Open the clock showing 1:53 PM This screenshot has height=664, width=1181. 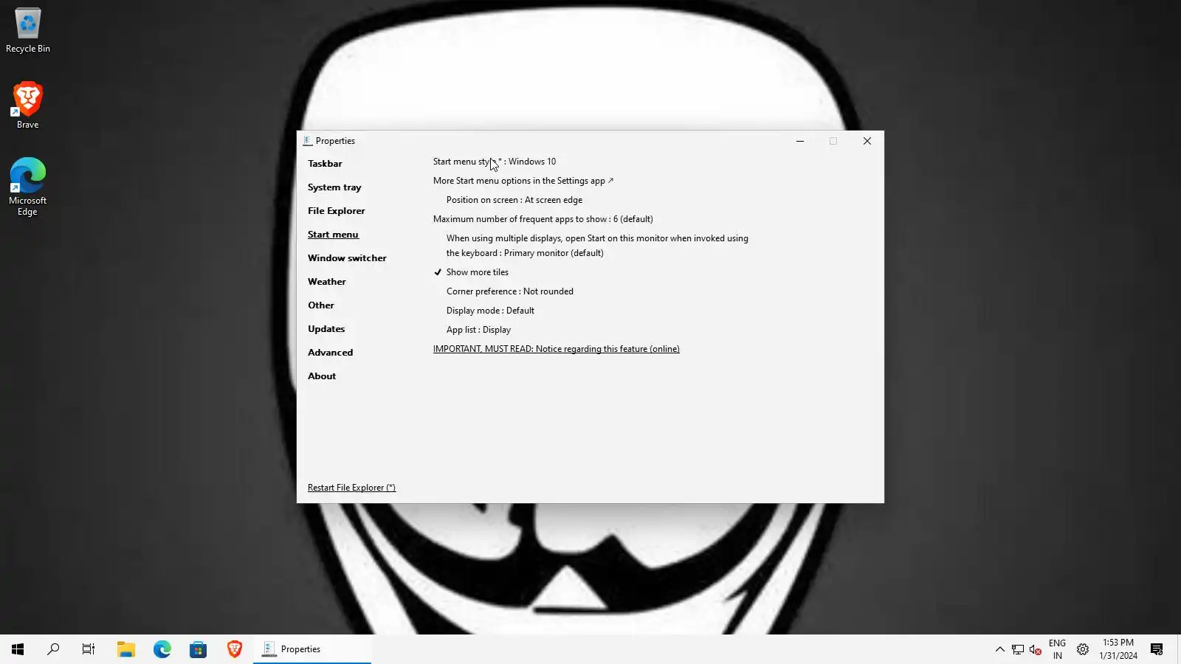tap(1118, 649)
